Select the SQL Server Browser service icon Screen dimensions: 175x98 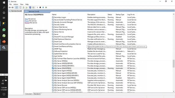coord(53,85)
